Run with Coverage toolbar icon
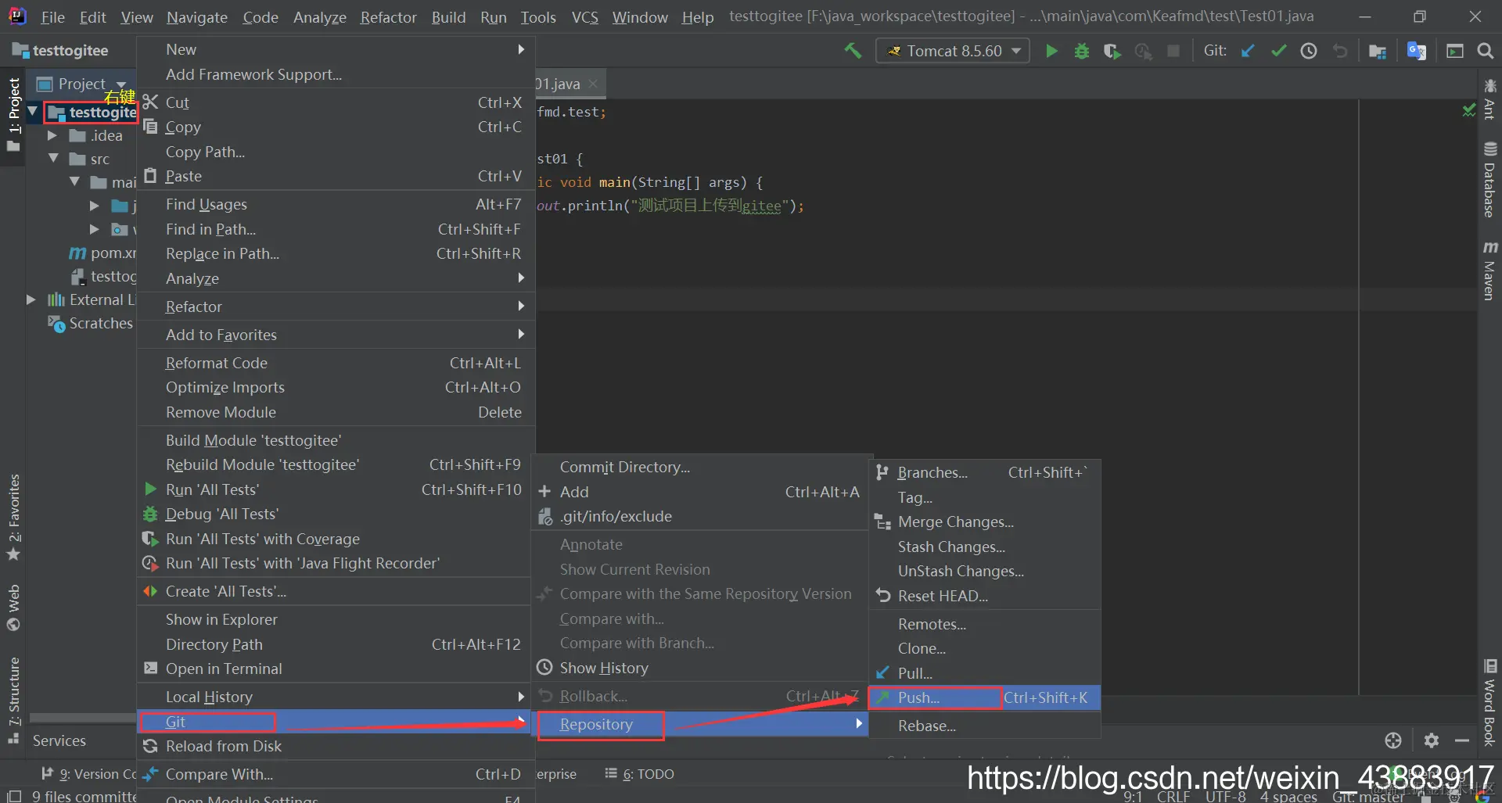The image size is (1502, 803). pyautogui.click(x=1112, y=51)
